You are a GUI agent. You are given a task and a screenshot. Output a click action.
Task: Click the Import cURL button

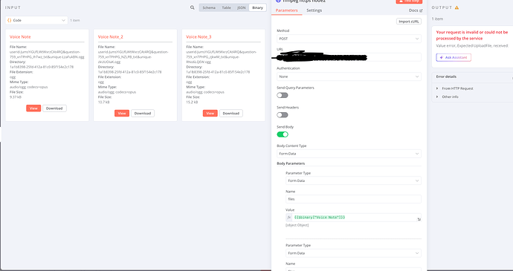409,22
